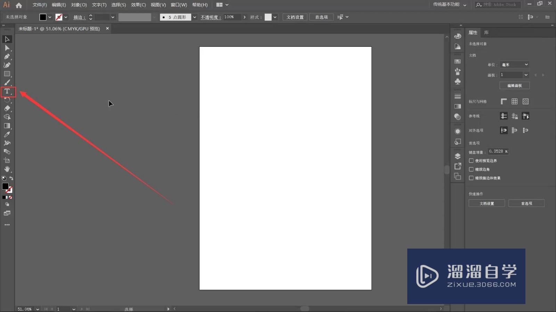The height and width of the screenshot is (312, 556).
Task: Open the 5 点圆形 brush dropdown
Action: click(195, 17)
